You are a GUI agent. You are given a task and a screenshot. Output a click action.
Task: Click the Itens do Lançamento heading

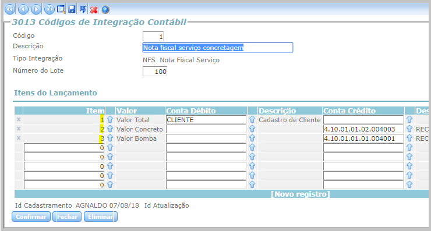pos(55,93)
